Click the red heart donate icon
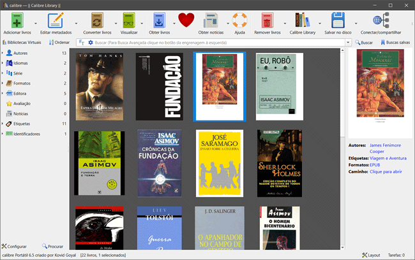 click(186, 20)
